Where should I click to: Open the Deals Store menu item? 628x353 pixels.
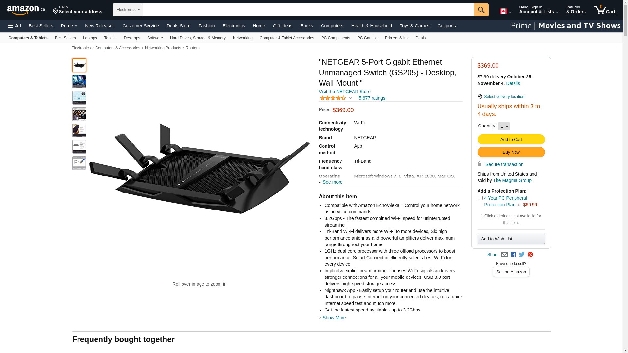pyautogui.click(x=179, y=26)
